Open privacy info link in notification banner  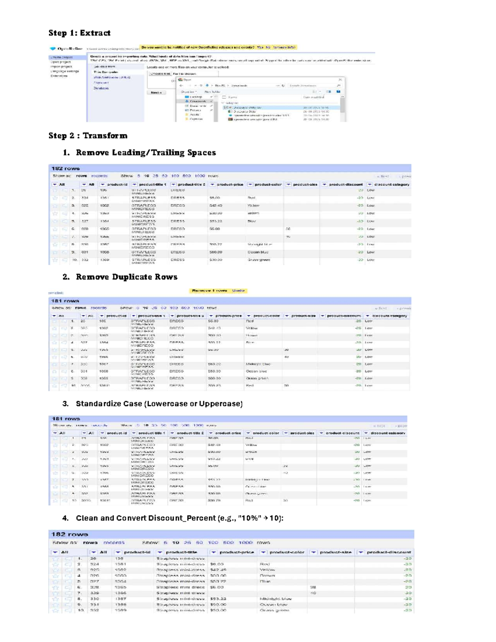(284, 48)
